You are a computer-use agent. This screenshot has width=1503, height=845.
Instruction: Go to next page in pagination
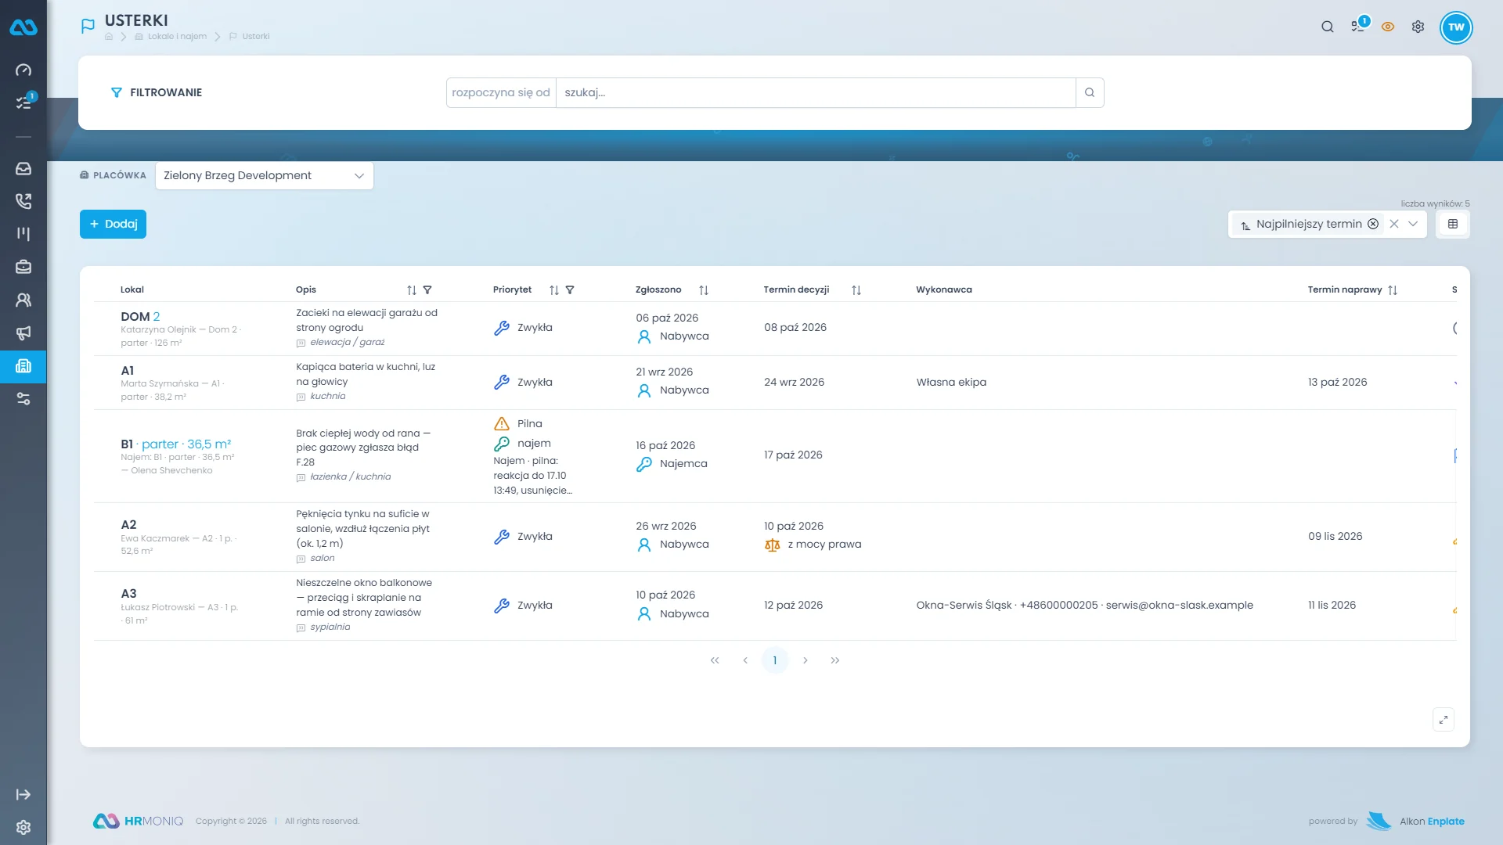coord(805,660)
